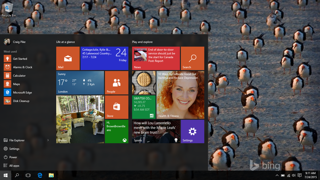
Task: Open the Search tile
Action: [x=193, y=58]
